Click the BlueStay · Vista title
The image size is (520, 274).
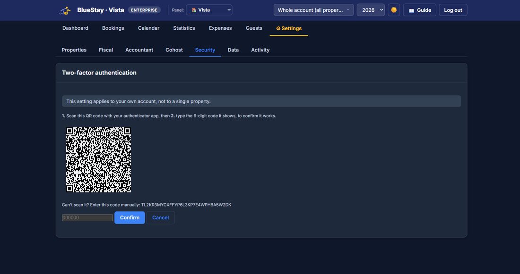click(101, 10)
